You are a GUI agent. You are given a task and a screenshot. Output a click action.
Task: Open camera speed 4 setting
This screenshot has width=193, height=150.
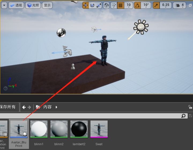coord(180,5)
